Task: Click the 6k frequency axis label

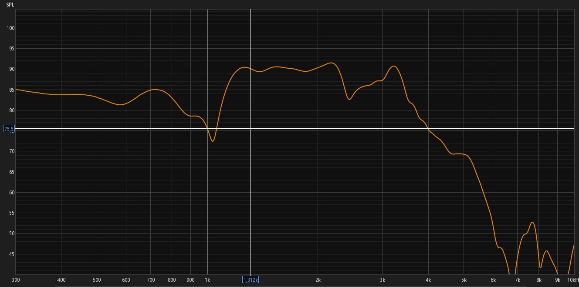Action: pos(493,280)
